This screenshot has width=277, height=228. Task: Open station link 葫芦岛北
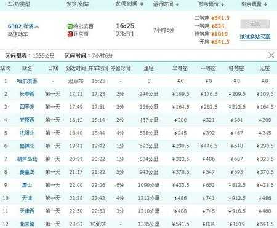click(x=27, y=159)
